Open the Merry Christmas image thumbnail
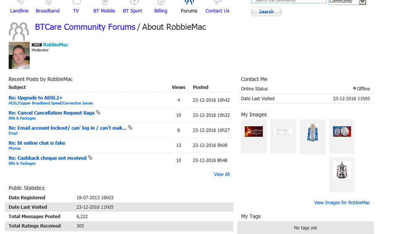Image resolution: width=419 pixels, height=234 pixels. click(x=254, y=131)
